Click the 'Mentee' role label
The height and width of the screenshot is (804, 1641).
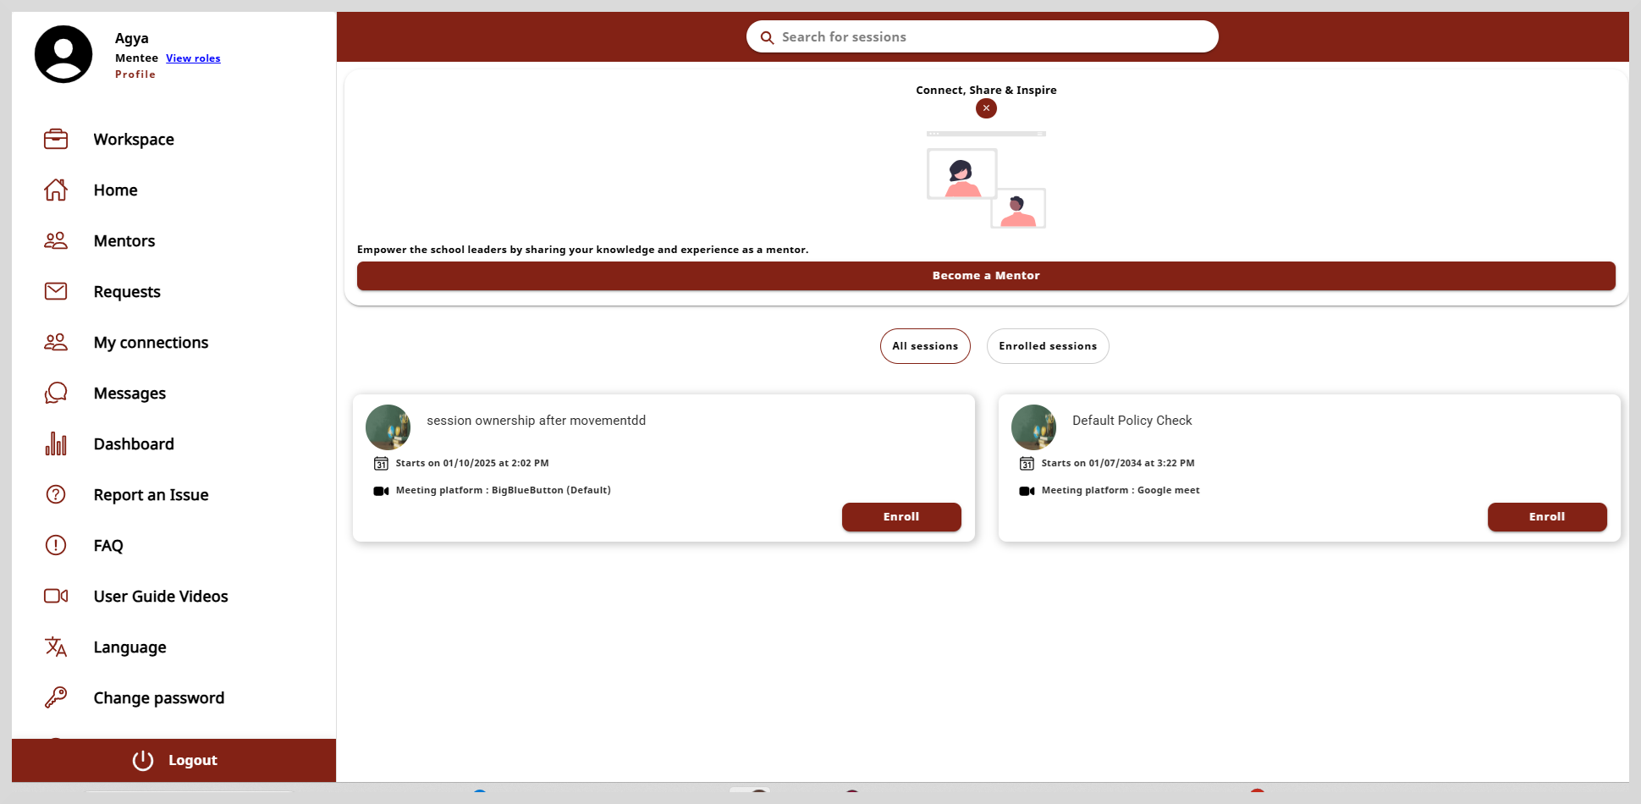(136, 58)
